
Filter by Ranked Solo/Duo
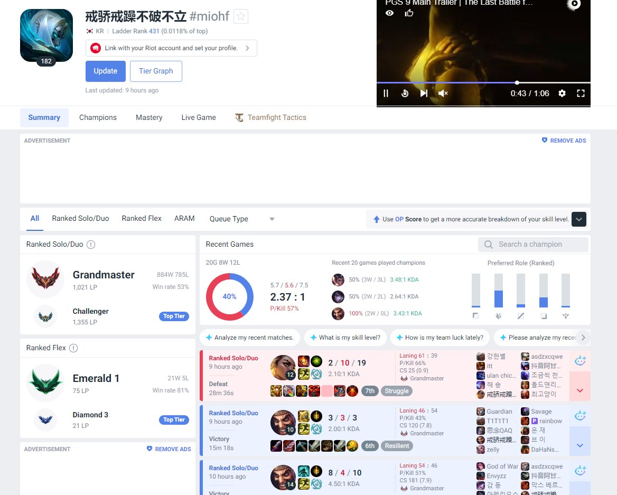coord(81,218)
